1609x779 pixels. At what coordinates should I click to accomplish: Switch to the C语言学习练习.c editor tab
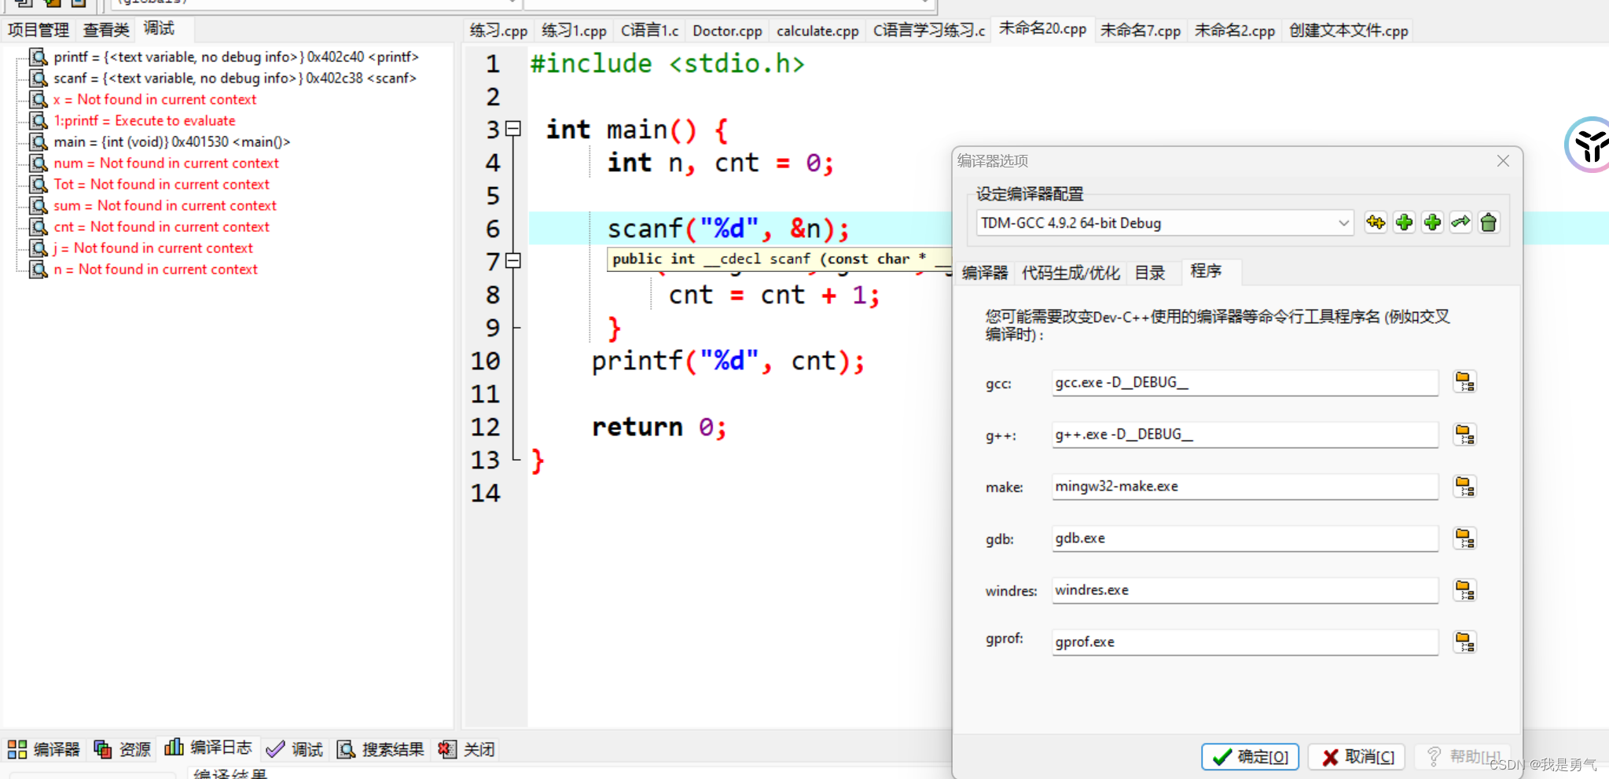(x=929, y=31)
